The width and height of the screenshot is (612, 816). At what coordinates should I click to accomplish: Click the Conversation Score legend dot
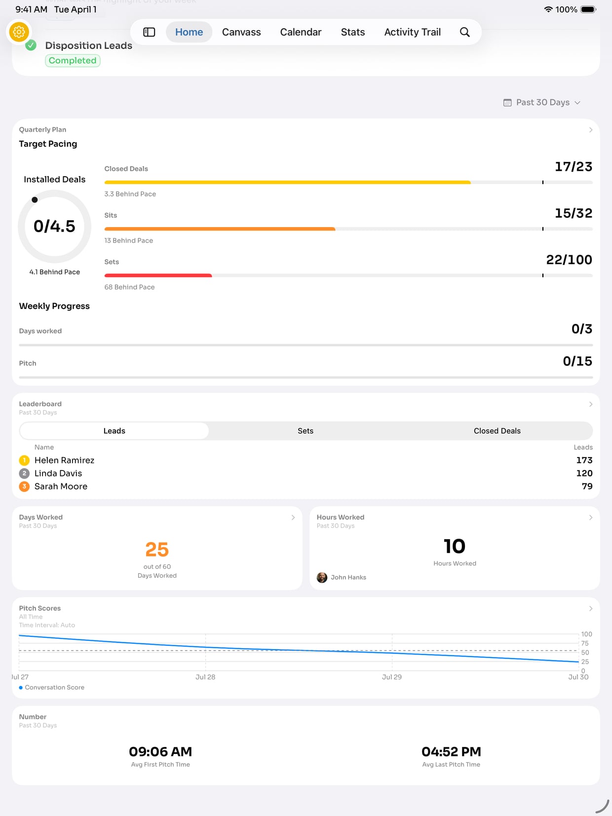21,688
